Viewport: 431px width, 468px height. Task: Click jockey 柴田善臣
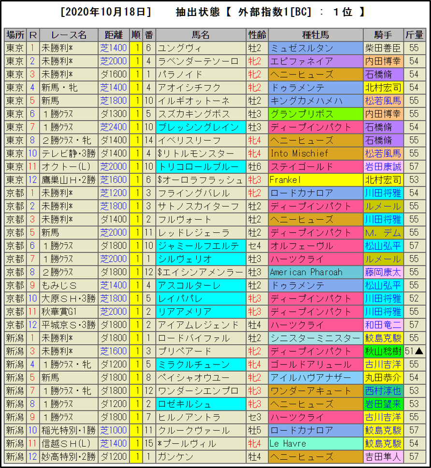tap(383, 48)
